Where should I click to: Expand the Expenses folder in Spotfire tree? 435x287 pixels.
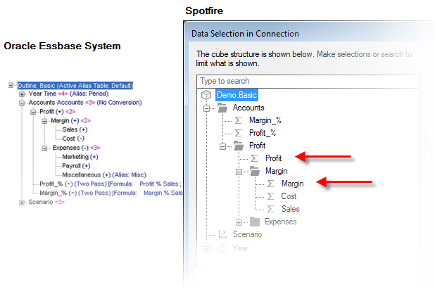(x=239, y=222)
